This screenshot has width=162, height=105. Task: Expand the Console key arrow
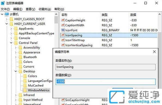coord(11,38)
